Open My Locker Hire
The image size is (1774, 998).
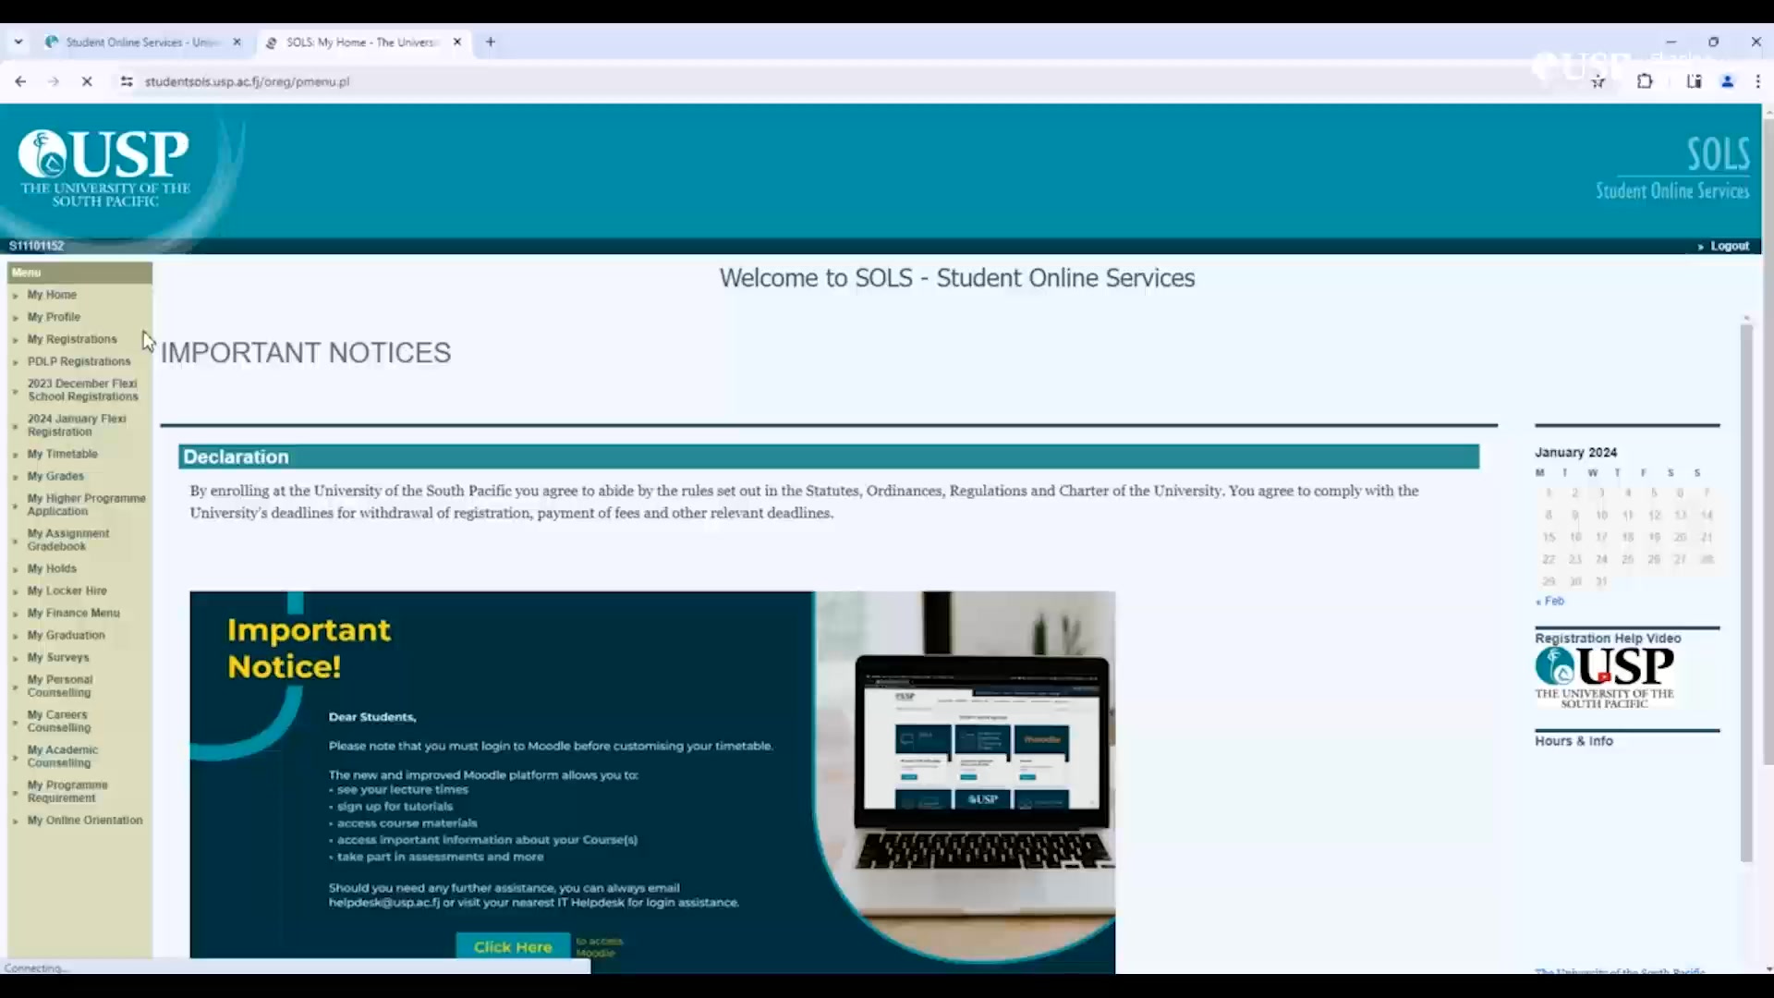pos(67,590)
